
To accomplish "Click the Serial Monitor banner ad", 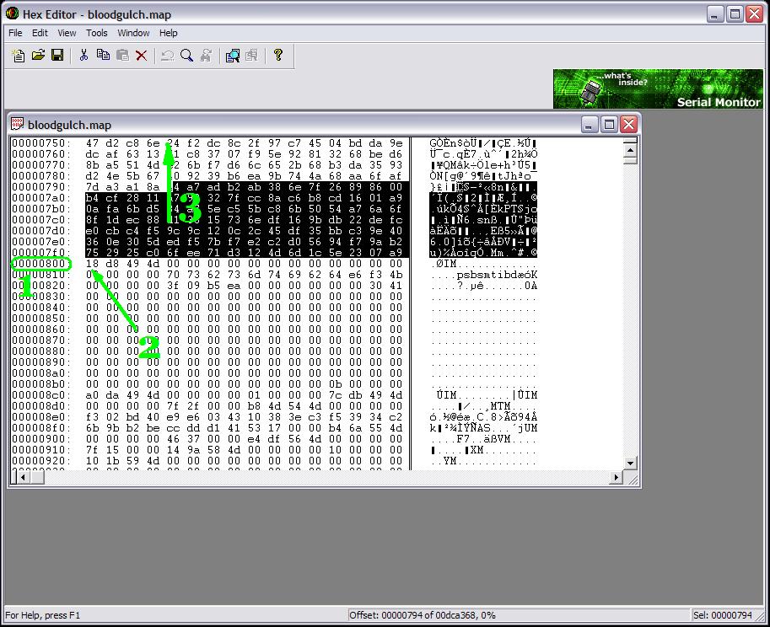I will (658, 88).
